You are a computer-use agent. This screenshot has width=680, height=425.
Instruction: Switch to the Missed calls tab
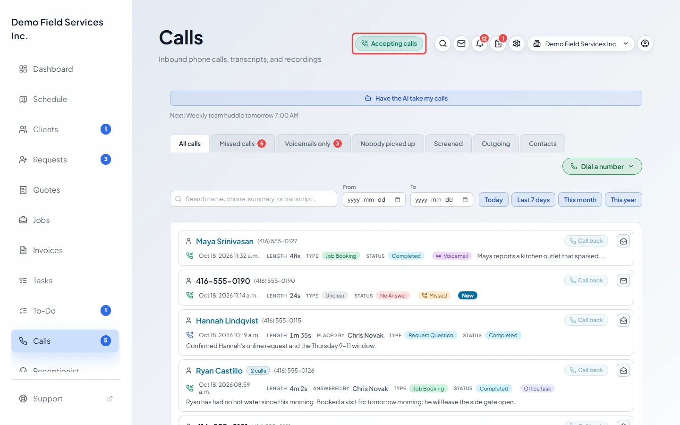click(x=242, y=144)
